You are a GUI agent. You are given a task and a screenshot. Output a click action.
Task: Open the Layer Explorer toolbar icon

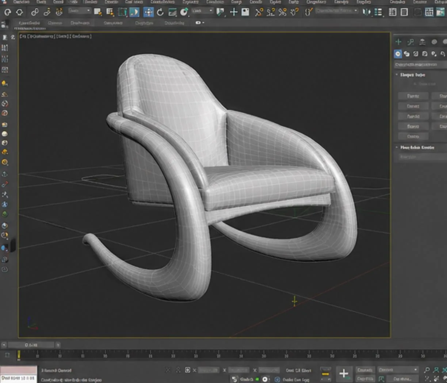click(x=393, y=12)
